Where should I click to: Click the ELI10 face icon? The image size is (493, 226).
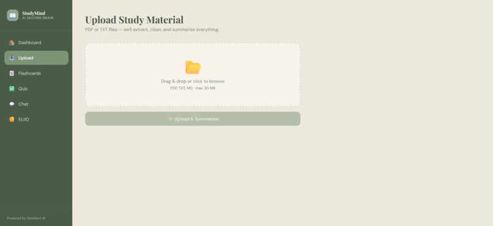pyautogui.click(x=12, y=119)
